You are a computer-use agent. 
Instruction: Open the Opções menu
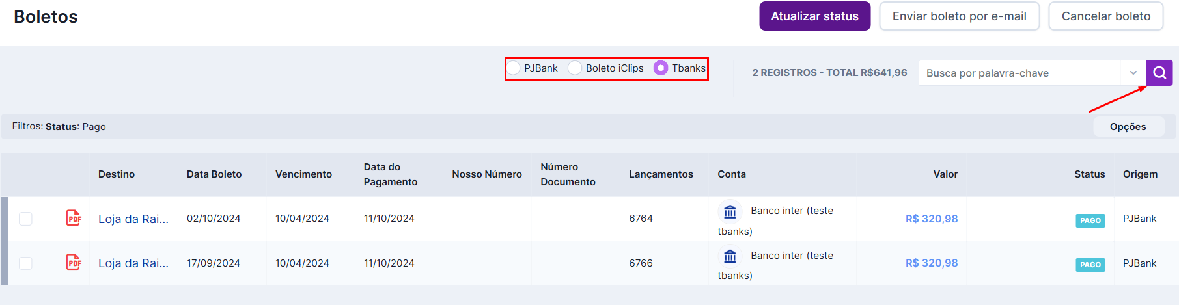click(x=1128, y=127)
